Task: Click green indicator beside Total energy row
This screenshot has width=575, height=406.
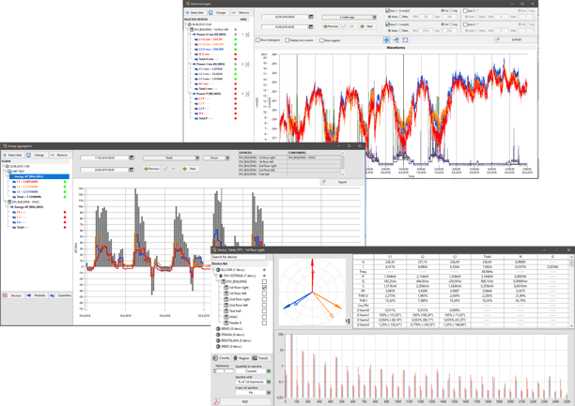Action: pos(65,197)
